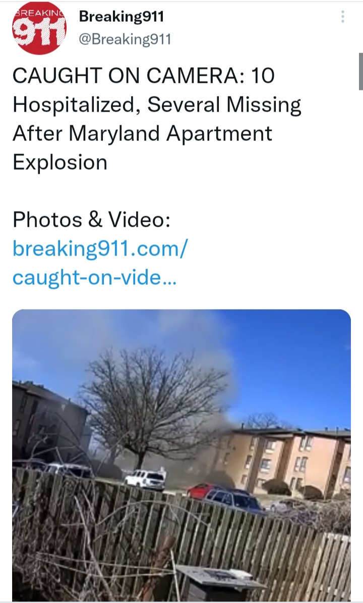363x603 pixels.
Task: Tap the red Breaking911 profile avatar
Action: (x=39, y=28)
